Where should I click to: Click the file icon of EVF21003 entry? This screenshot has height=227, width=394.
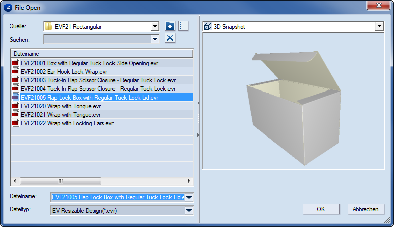[15, 80]
